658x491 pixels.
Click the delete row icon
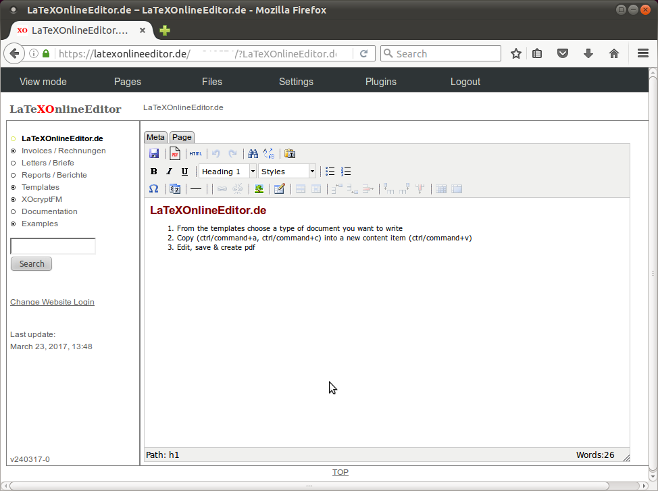(x=368, y=189)
